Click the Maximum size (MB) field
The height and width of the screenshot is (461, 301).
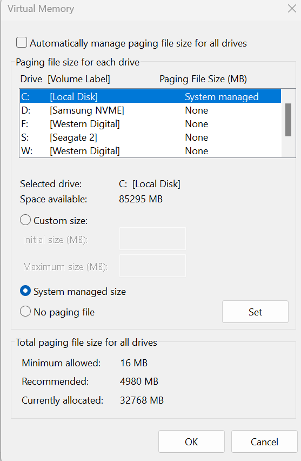[152, 266]
